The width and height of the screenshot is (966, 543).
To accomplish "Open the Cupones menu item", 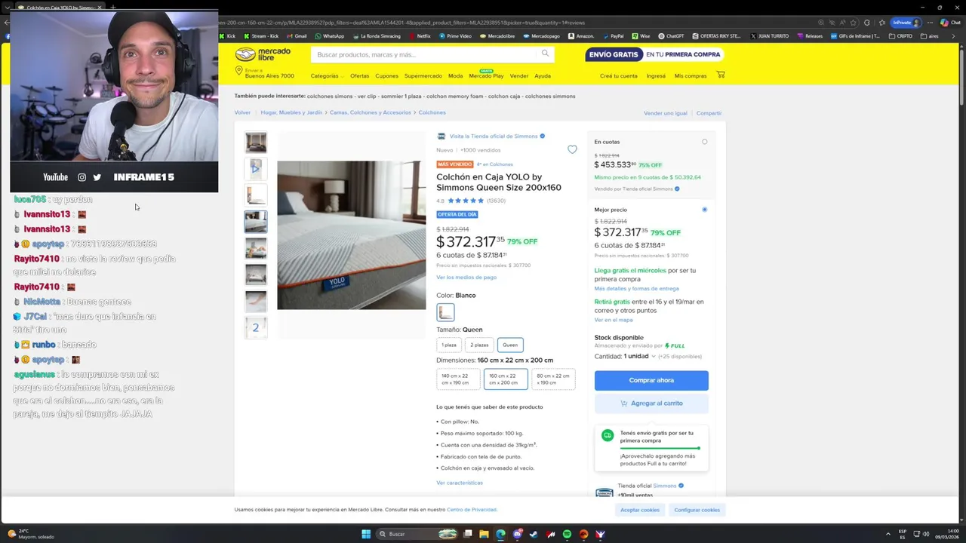I will pyautogui.click(x=386, y=76).
